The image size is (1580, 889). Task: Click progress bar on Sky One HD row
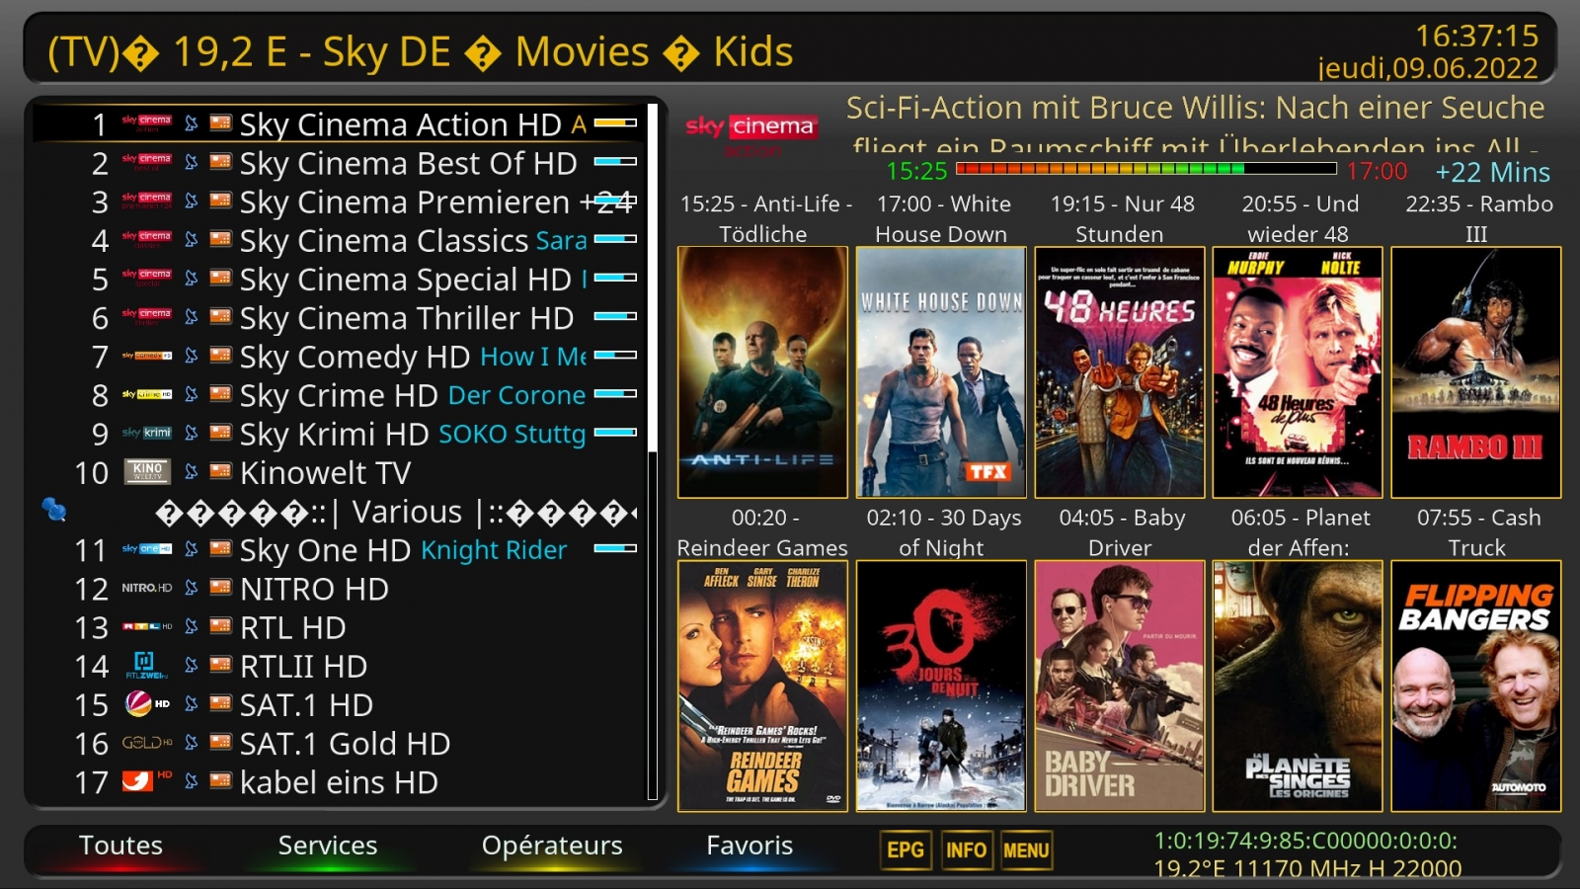tap(615, 548)
